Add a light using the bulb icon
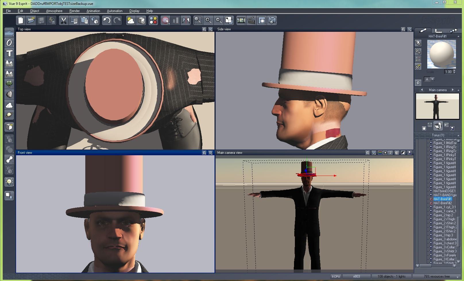Viewport: 464px width, 281px height. 9,182
